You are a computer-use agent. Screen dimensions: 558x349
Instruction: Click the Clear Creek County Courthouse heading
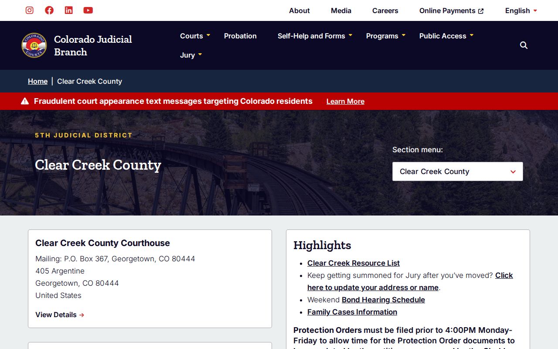[102, 243]
